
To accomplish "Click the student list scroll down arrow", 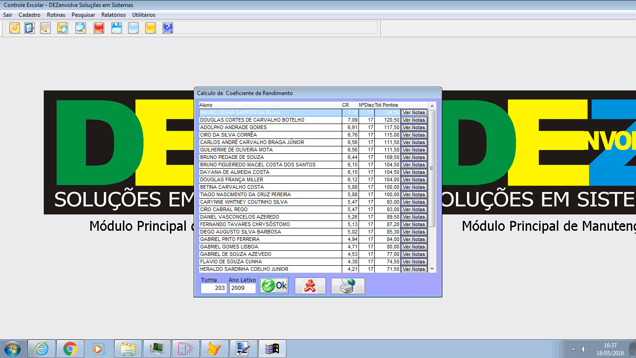I will (432, 269).
